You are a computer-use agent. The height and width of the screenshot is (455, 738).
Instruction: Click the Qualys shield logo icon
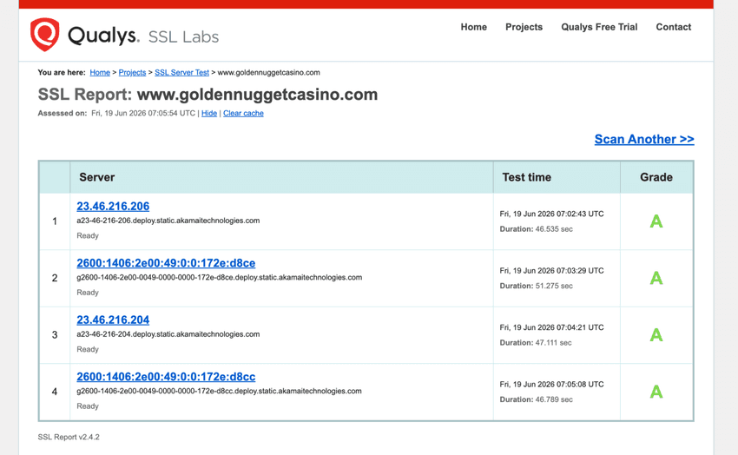pos(44,35)
